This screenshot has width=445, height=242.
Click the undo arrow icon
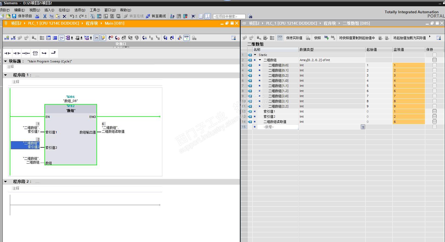(72, 16)
